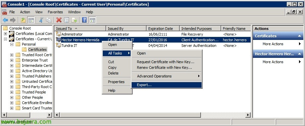Viewport: 305px width, 126px height.
Task: Open the View menu
Action: [x=39, y=12]
